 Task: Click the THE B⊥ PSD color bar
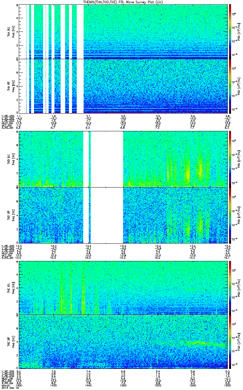(230, 288)
